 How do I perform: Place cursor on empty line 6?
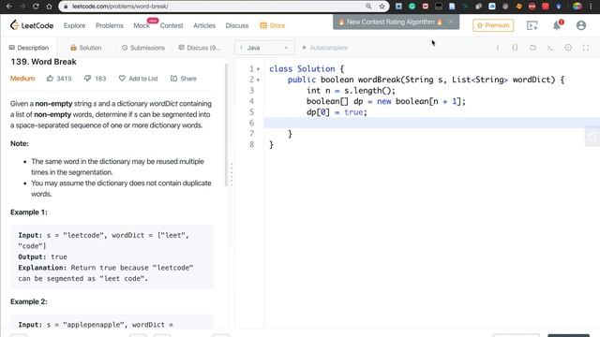pos(431,123)
